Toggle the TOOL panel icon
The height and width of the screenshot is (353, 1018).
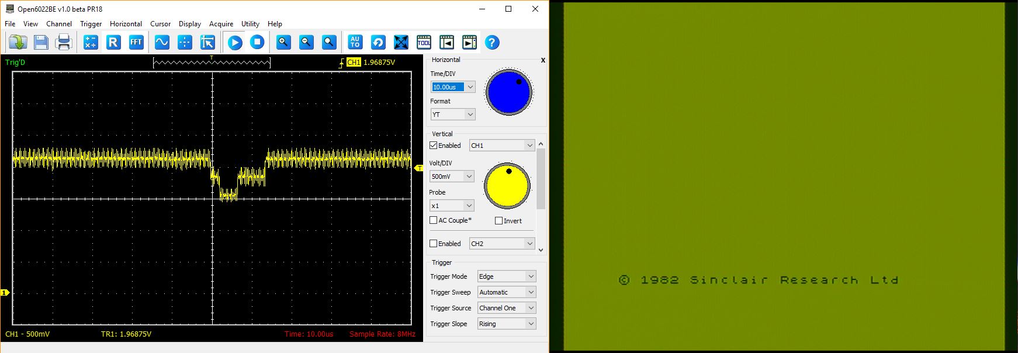point(424,42)
